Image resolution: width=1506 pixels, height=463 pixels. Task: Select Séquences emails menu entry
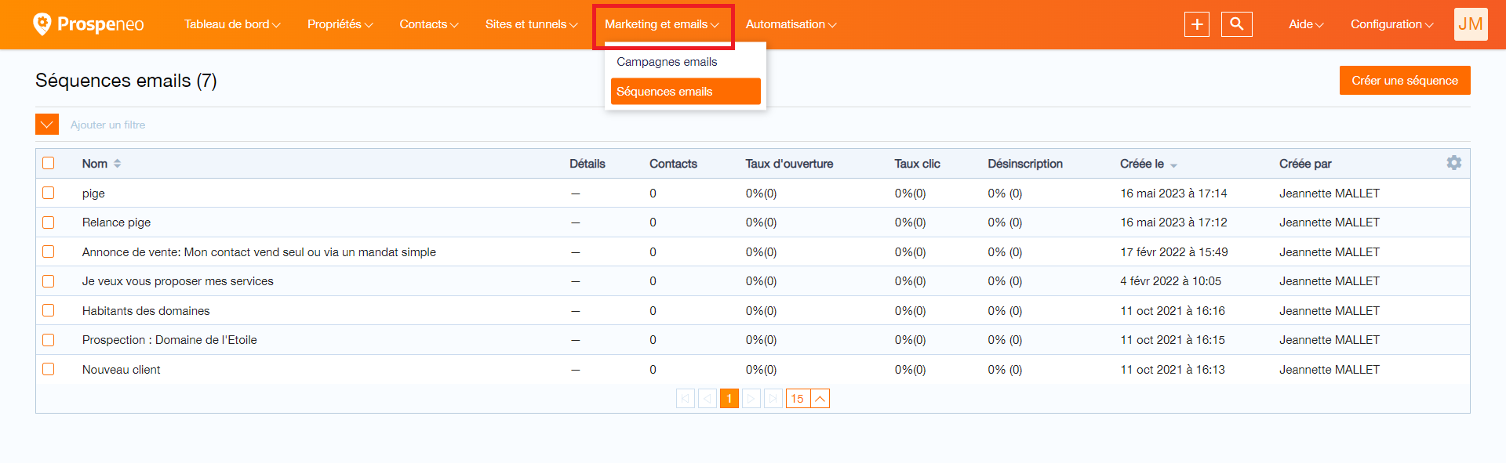(686, 92)
